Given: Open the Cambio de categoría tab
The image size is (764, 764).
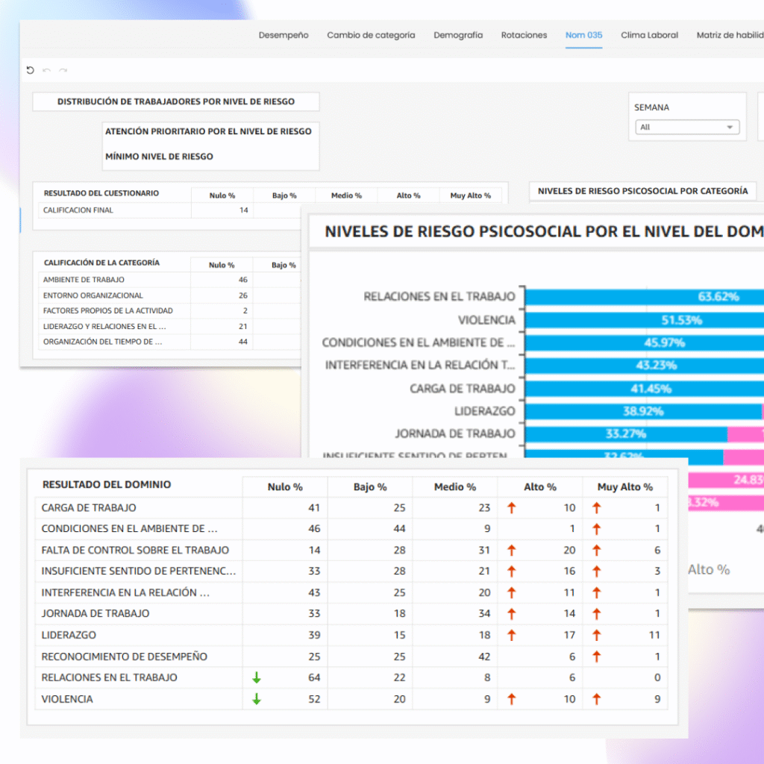Looking at the screenshot, I should coord(371,35).
